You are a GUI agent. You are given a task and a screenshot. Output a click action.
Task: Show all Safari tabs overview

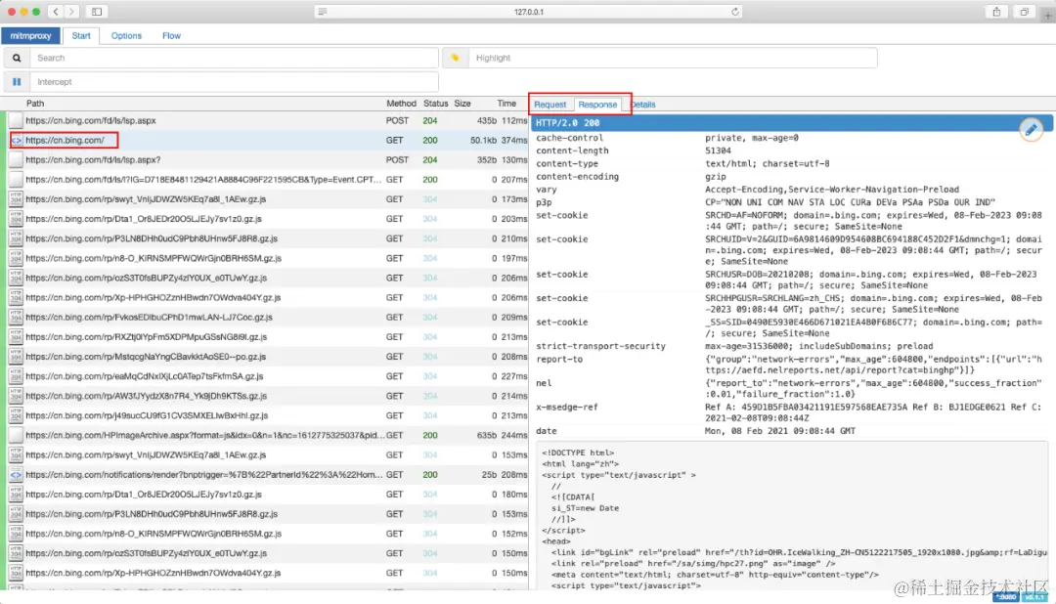[x=1025, y=12]
